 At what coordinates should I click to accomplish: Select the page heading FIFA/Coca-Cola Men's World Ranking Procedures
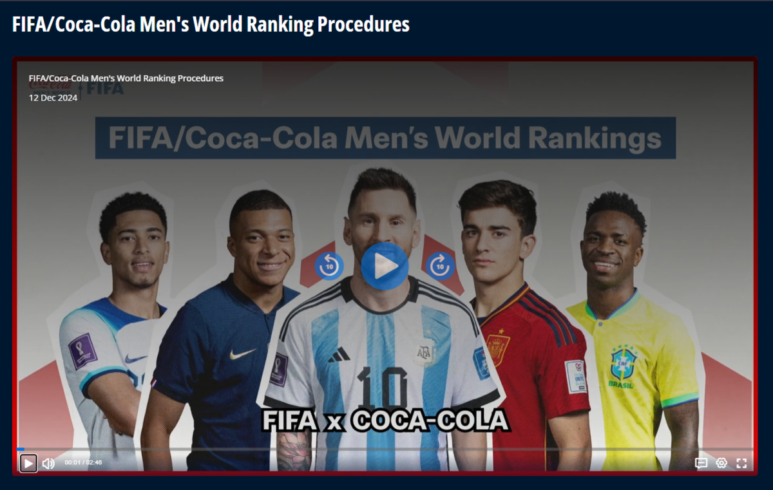pos(211,24)
